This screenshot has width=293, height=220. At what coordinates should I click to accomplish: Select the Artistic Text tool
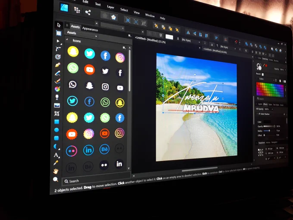tap(56, 155)
